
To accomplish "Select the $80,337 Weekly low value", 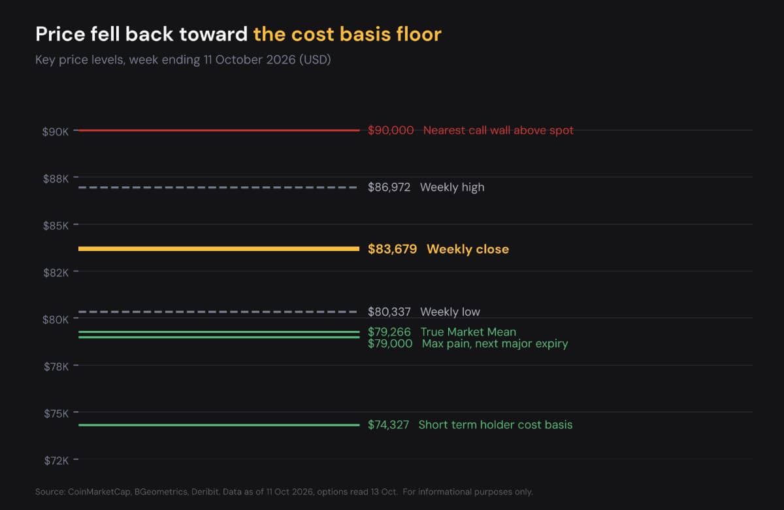I will click(x=389, y=312).
